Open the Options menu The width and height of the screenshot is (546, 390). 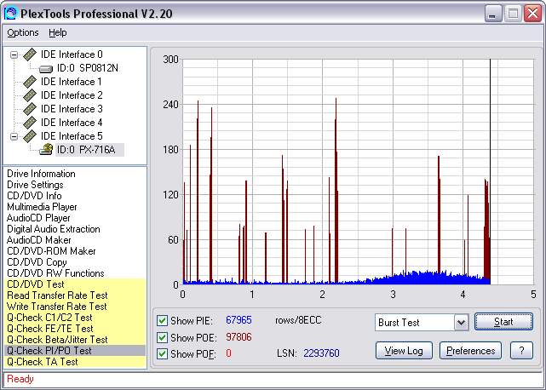coord(23,32)
